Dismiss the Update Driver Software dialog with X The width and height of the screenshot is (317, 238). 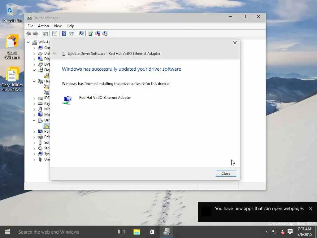pos(235,43)
